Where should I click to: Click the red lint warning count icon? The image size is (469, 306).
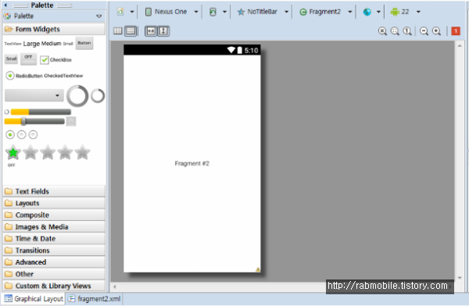(456, 31)
